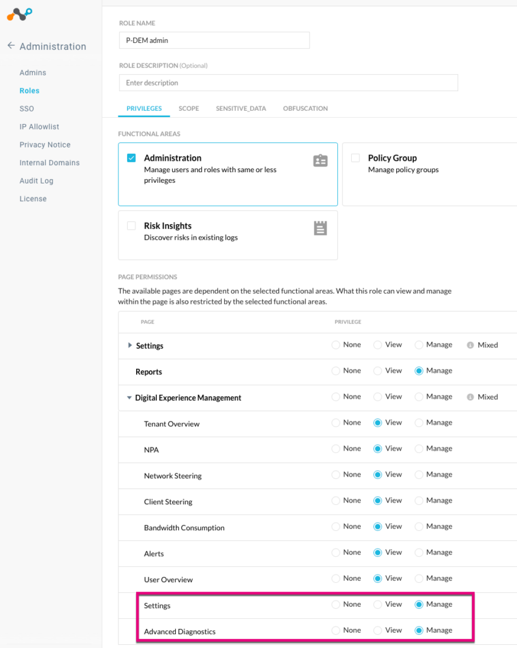Viewport: 517px width, 648px height.
Task: Click the back arrow beside Administration
Action: coord(11,46)
